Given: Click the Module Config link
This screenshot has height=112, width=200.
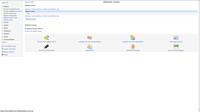Looking at the screenshot, I should click(x=29, y=2).
